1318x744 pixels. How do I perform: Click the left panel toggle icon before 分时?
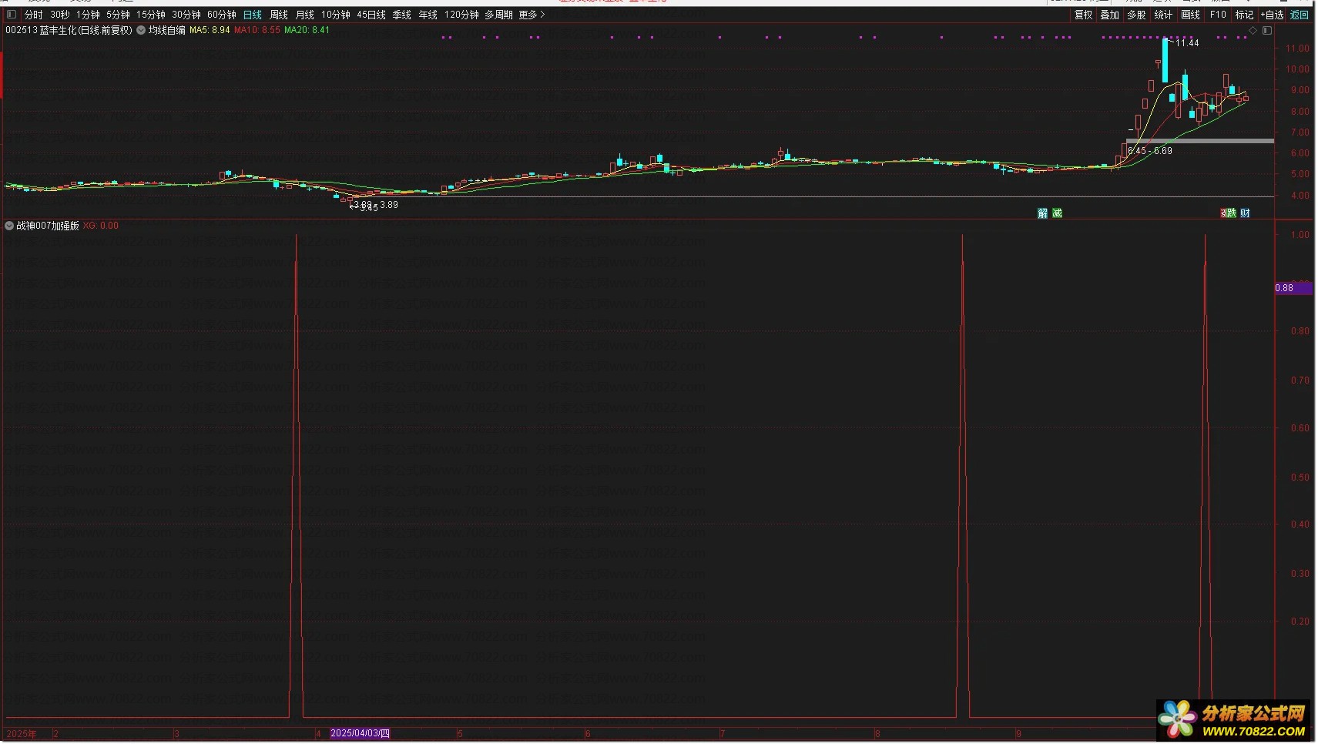coord(12,15)
